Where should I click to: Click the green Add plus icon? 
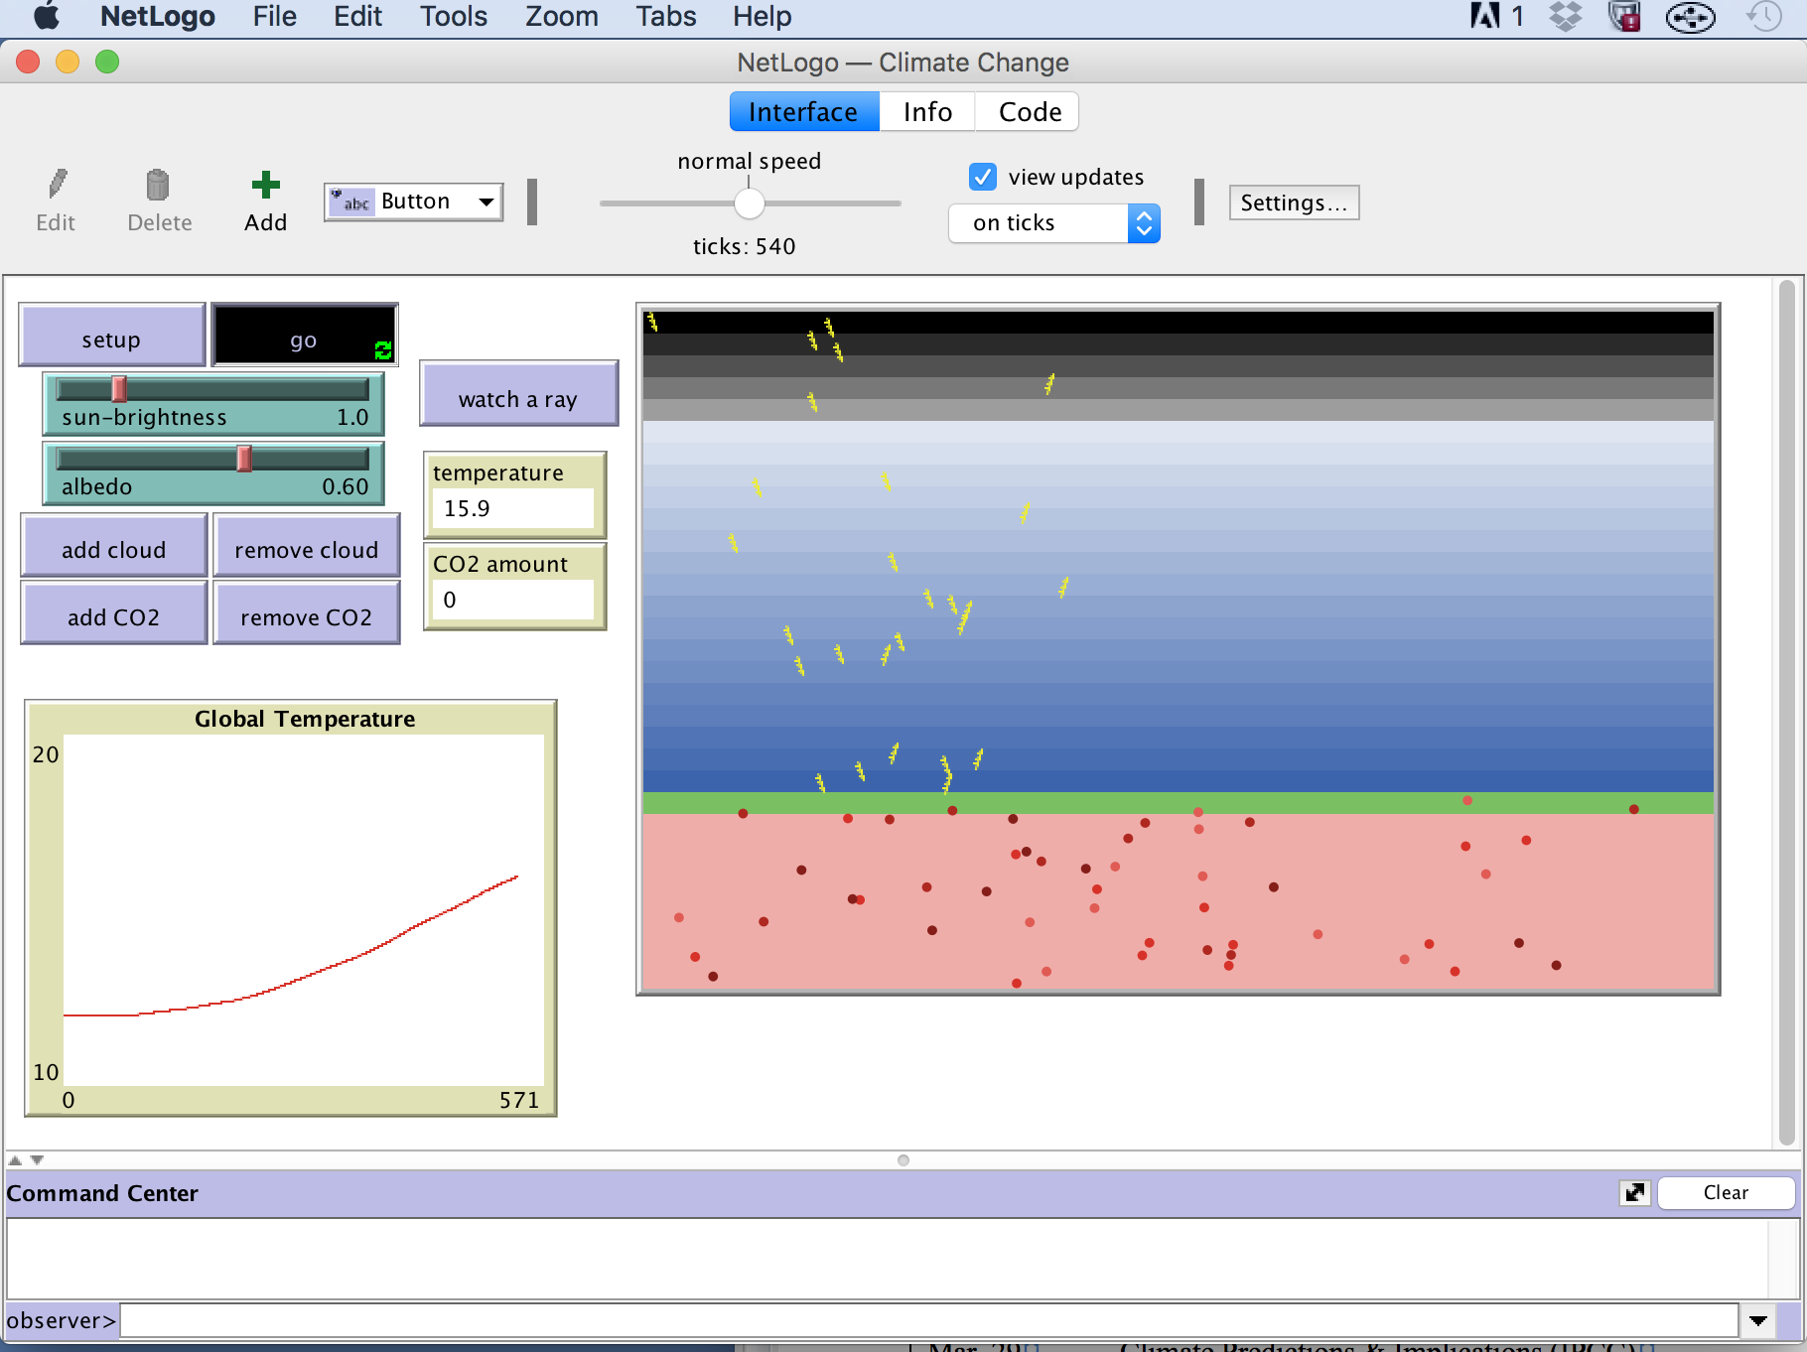click(265, 185)
